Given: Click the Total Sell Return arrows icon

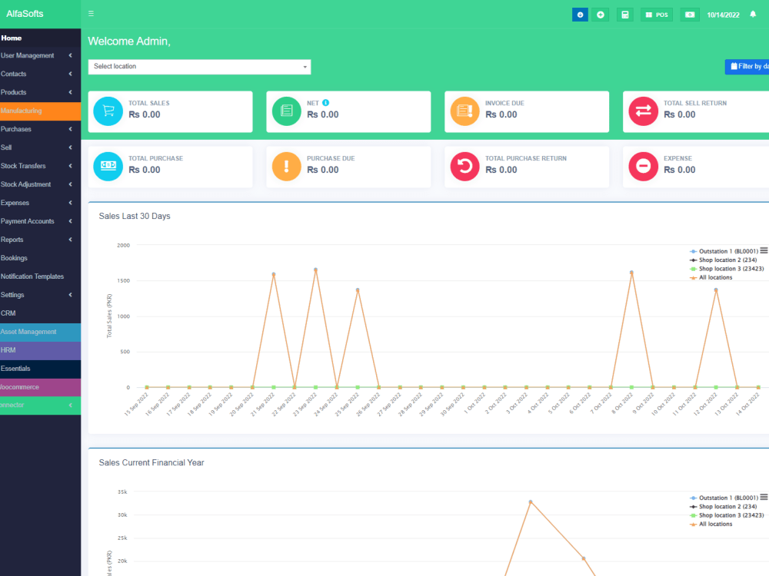Looking at the screenshot, I should (643, 111).
